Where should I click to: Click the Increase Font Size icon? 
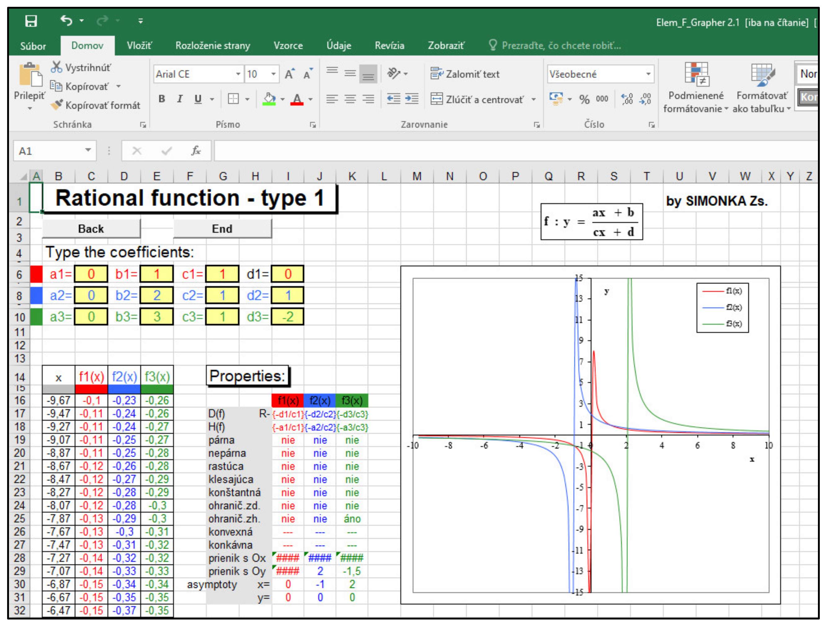[x=289, y=74]
